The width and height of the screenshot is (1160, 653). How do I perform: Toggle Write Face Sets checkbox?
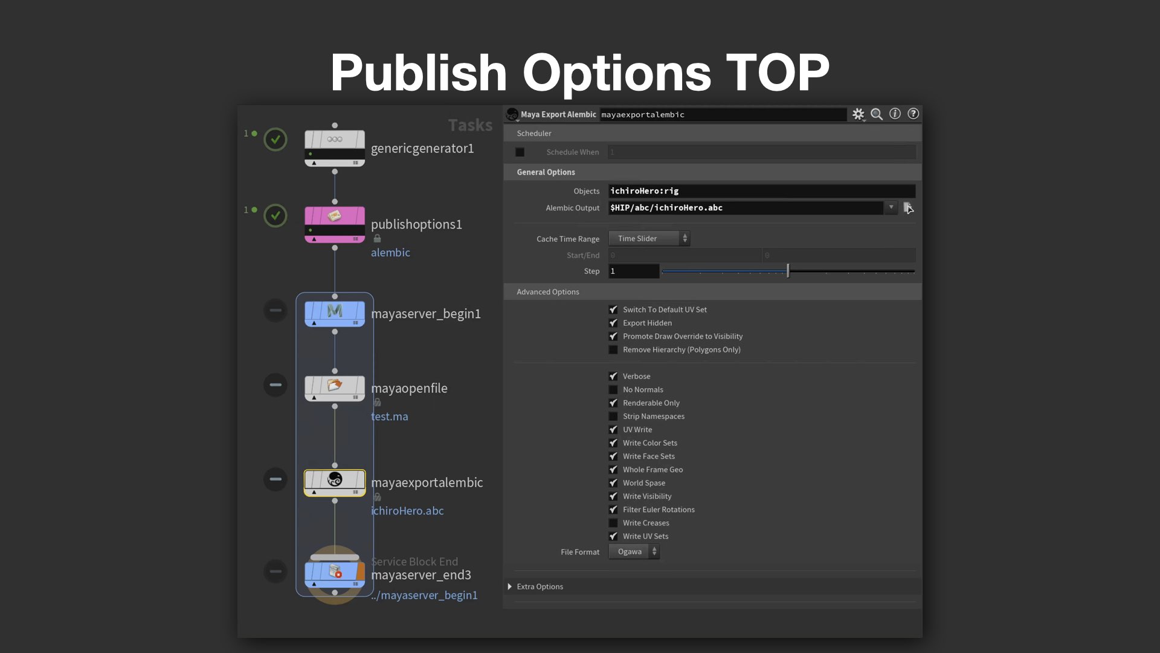coord(613,456)
